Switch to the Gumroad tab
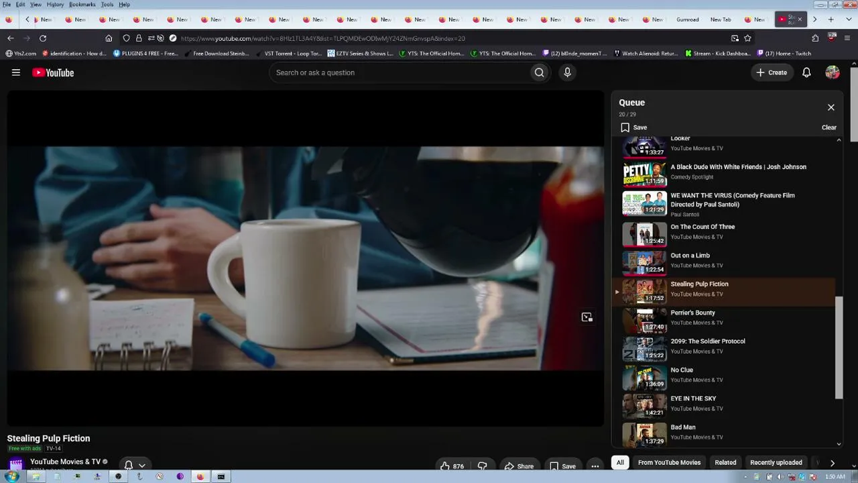 click(688, 19)
